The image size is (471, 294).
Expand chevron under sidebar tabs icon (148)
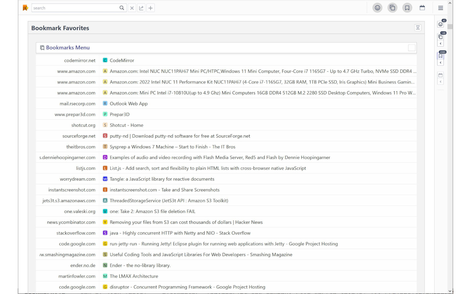point(440,44)
